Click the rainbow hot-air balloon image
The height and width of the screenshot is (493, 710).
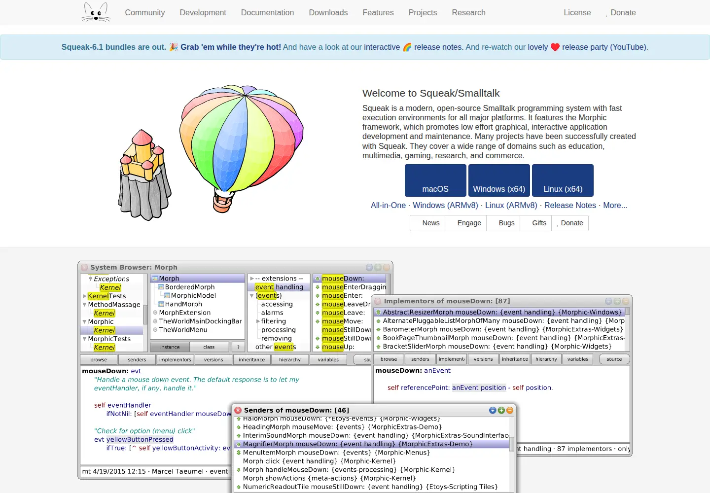coord(241,148)
